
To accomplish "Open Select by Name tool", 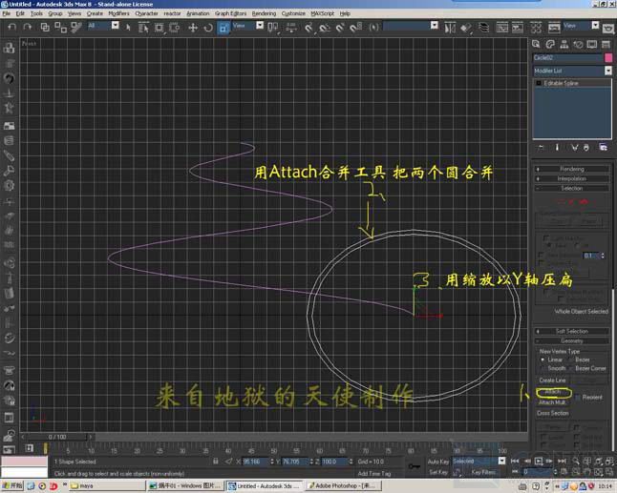I will click(x=143, y=27).
